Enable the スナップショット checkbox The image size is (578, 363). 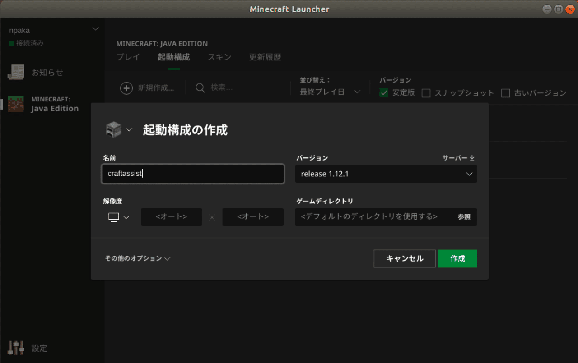425,93
